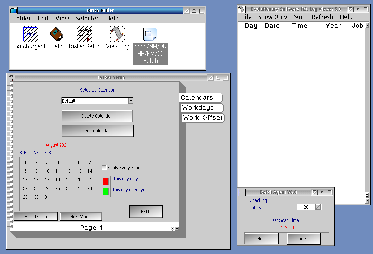373x254 pixels.
Task: Launch the Tasker Setup icon
Action: tap(84, 35)
